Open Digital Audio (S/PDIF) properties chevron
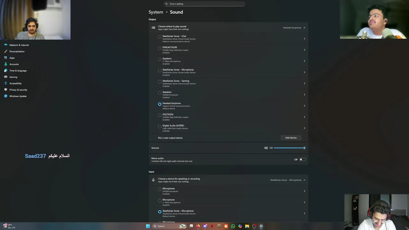Image resolution: width=409 pixels, height=230 pixels. coord(304,128)
